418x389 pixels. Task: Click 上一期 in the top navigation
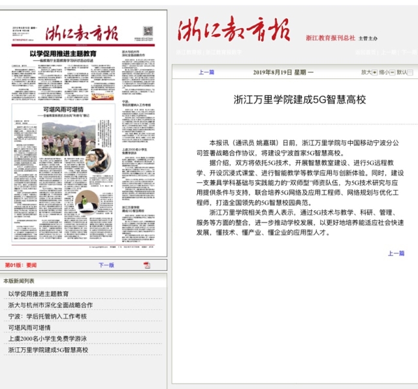(389, 52)
